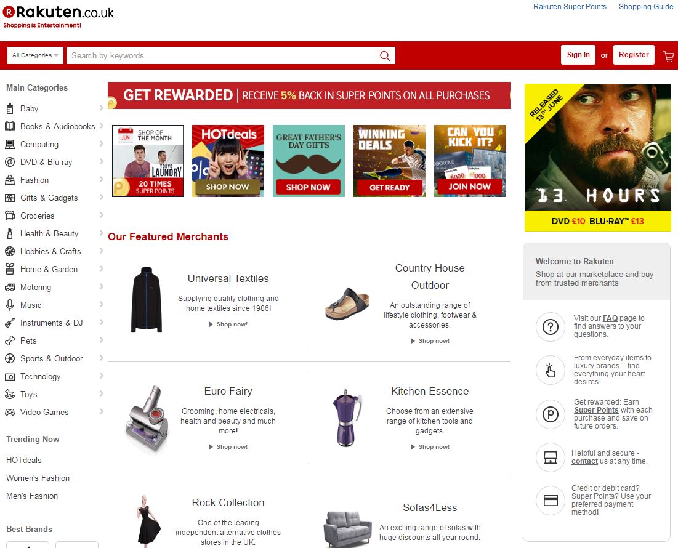
Task: Click the DVD & Blu-ray disc icon
Action: point(9,162)
